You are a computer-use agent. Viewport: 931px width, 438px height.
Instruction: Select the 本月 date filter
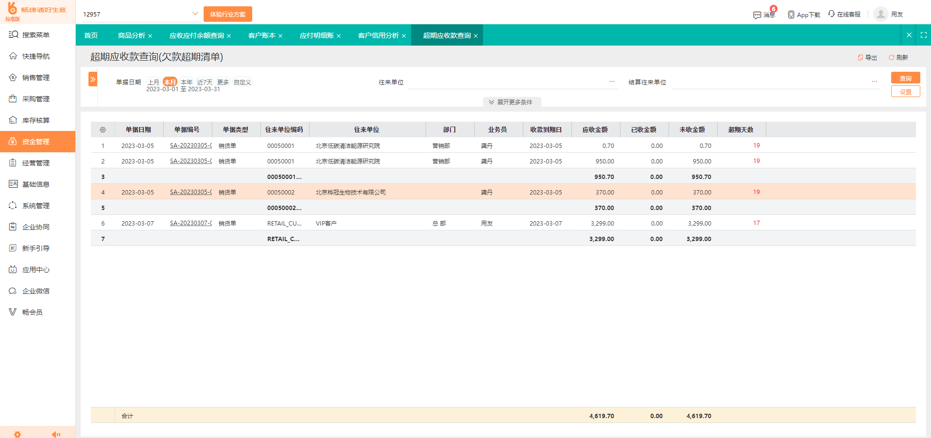(x=169, y=81)
